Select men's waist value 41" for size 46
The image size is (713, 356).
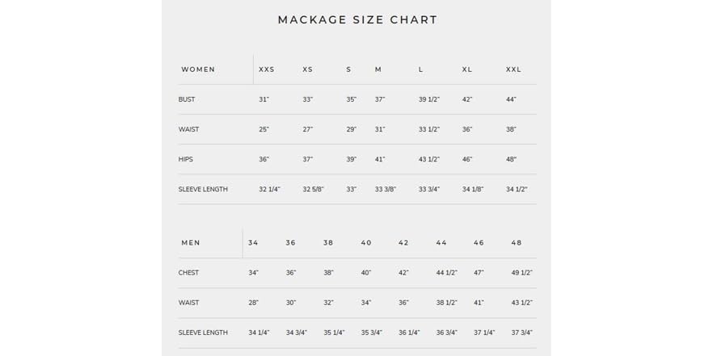coord(479,303)
